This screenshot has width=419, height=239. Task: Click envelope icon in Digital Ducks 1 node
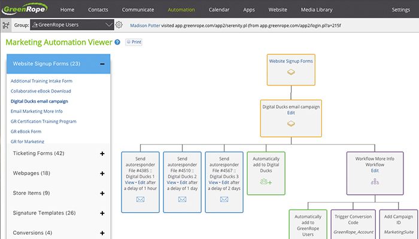click(140, 199)
